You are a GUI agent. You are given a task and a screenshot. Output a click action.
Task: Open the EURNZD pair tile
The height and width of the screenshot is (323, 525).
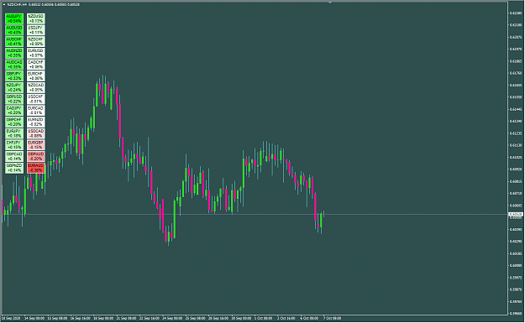tap(36, 122)
